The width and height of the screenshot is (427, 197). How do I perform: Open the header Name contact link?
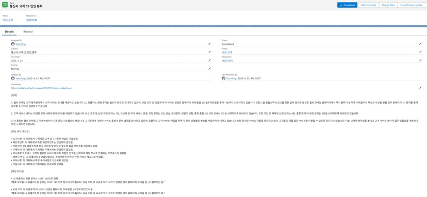click(8, 20)
